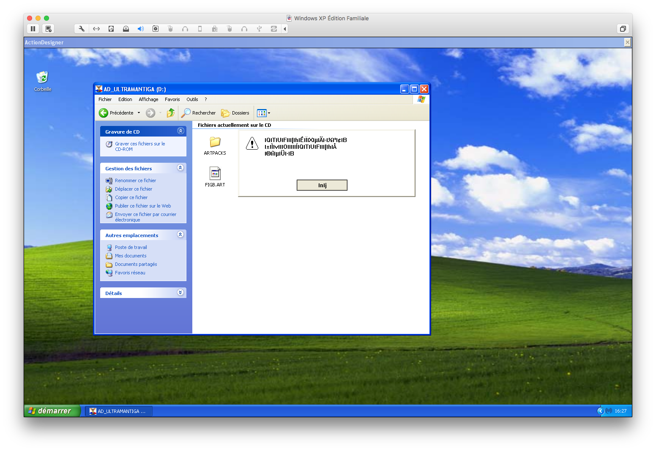Click the network adapter arrows icon

pyautogui.click(x=96, y=29)
